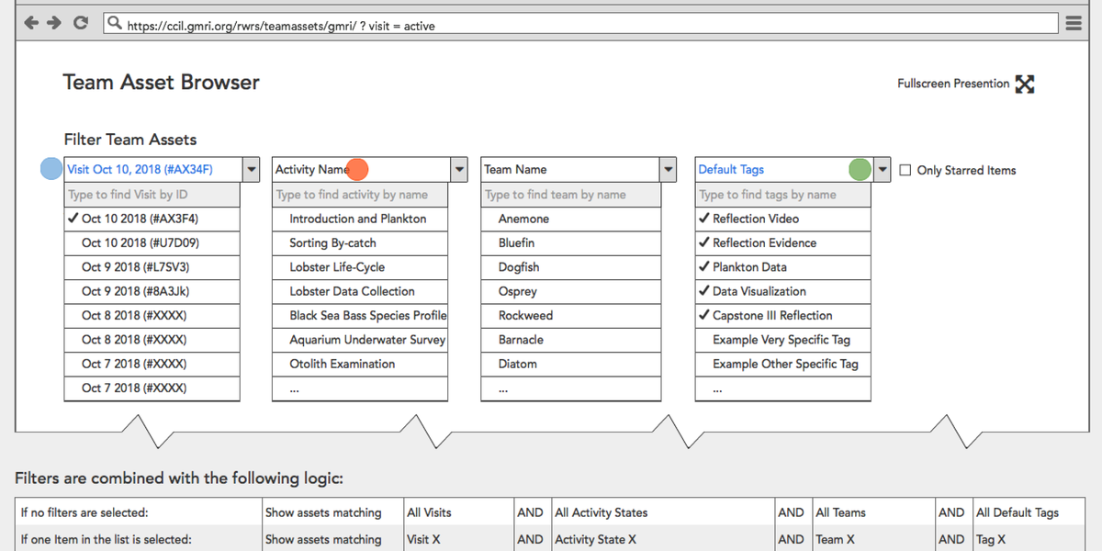Screen dimensions: 1102x551
Task: Tick the Only Starred Items checkbox
Action: pos(905,170)
